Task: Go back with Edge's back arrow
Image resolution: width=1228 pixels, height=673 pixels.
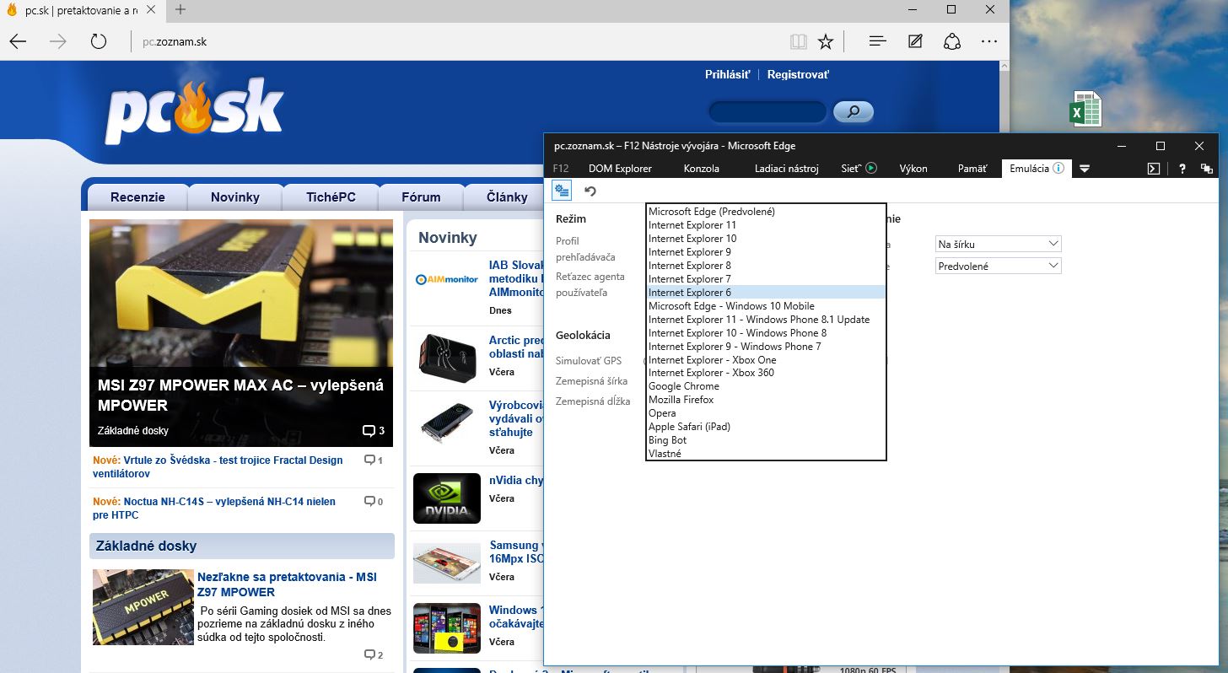Action: 18,41
